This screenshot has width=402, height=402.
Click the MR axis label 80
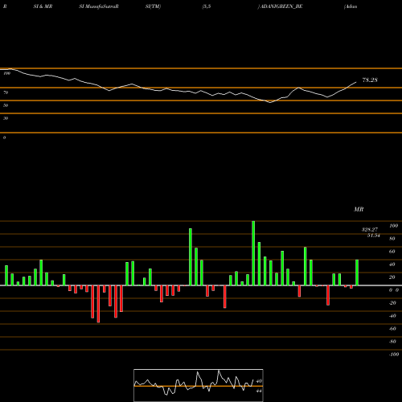click(392, 239)
